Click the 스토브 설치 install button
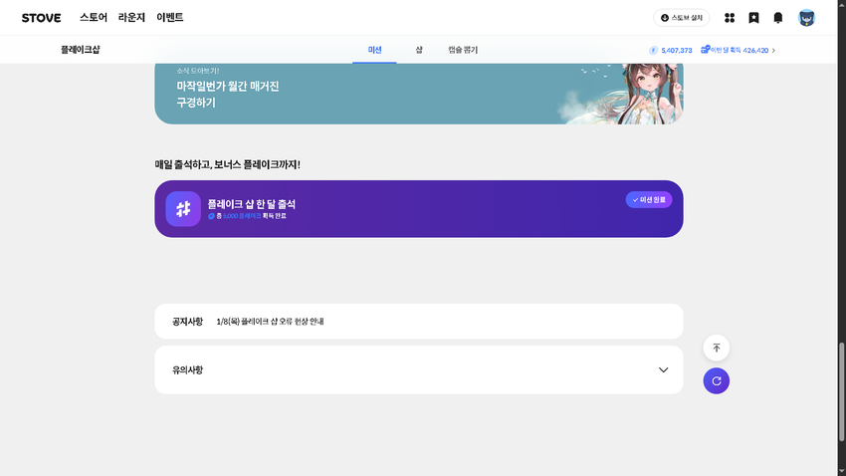This screenshot has width=846, height=476. point(682,18)
